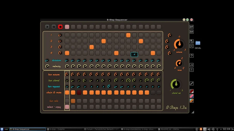Screen dimensions: 234x131
Task: Start playback with the play button
Action: tap(47, 27)
